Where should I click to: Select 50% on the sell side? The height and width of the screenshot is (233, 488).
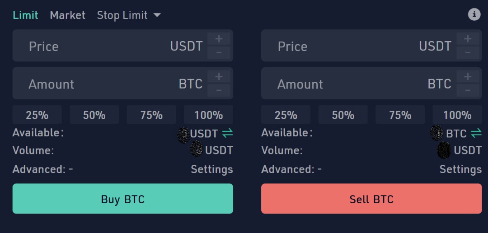[x=343, y=115]
